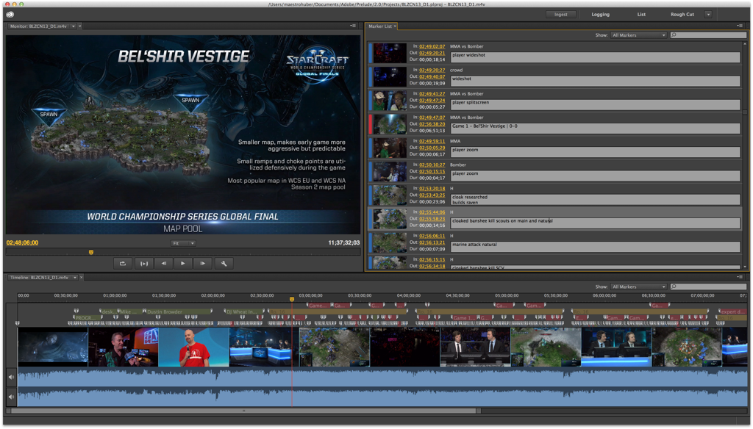Click the 'player wideshot' description field

[x=595, y=57]
